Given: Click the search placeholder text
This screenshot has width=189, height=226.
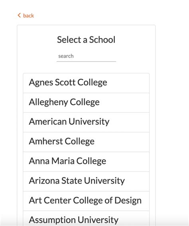Looking at the screenshot, I should 66,56.
